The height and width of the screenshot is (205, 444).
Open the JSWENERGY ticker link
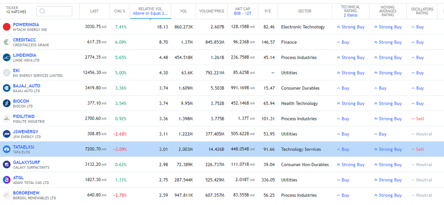coord(26,132)
